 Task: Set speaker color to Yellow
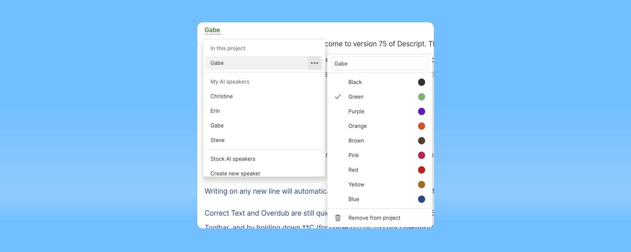click(x=356, y=185)
